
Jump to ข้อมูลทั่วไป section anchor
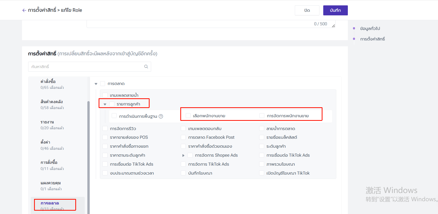(x=370, y=28)
